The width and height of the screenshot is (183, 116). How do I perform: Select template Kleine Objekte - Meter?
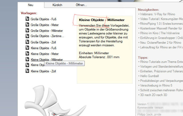[45, 54]
